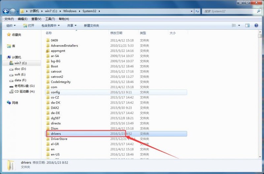Expand breadcrumb arrow after Windows
The image size is (264, 174).
(79, 11)
